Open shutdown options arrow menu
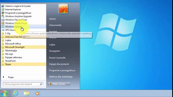The height and width of the screenshot is (97, 173). [68, 84]
